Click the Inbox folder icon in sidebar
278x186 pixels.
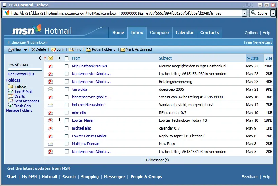(11, 87)
